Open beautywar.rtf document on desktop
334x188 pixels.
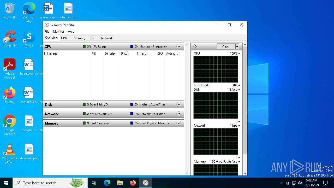[x=29, y=67]
